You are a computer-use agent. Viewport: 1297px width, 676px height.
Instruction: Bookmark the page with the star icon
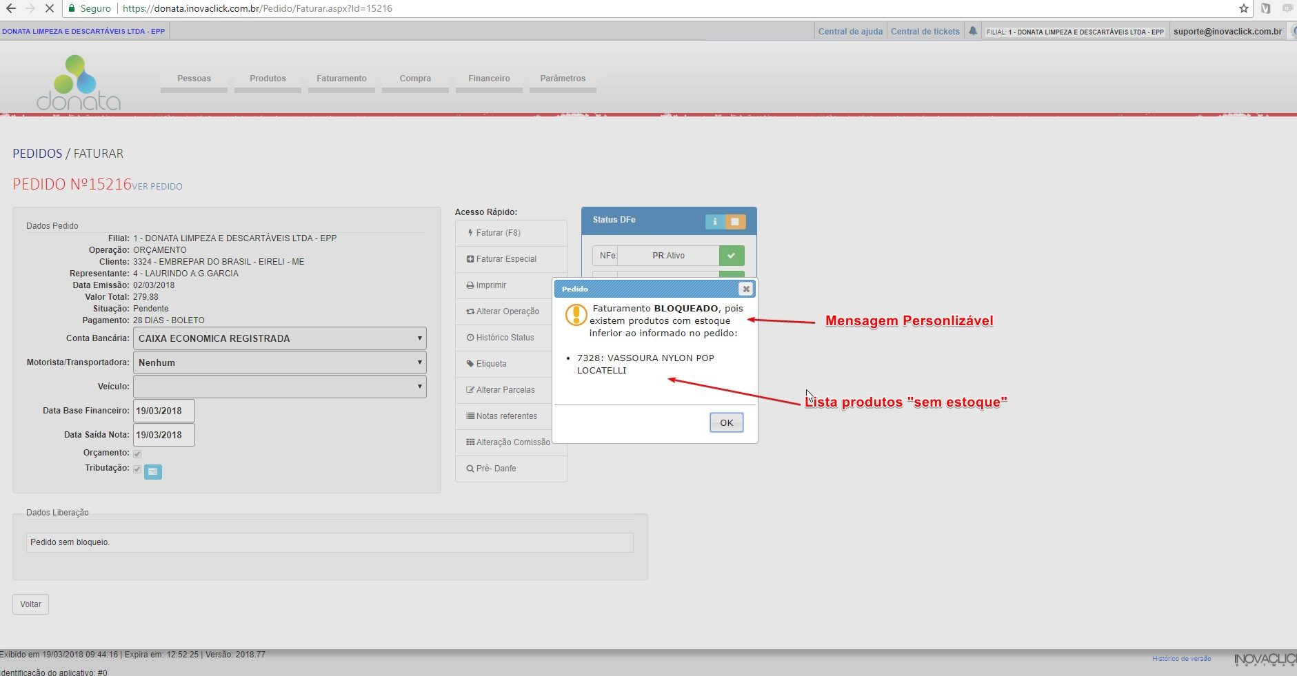[x=1243, y=9]
